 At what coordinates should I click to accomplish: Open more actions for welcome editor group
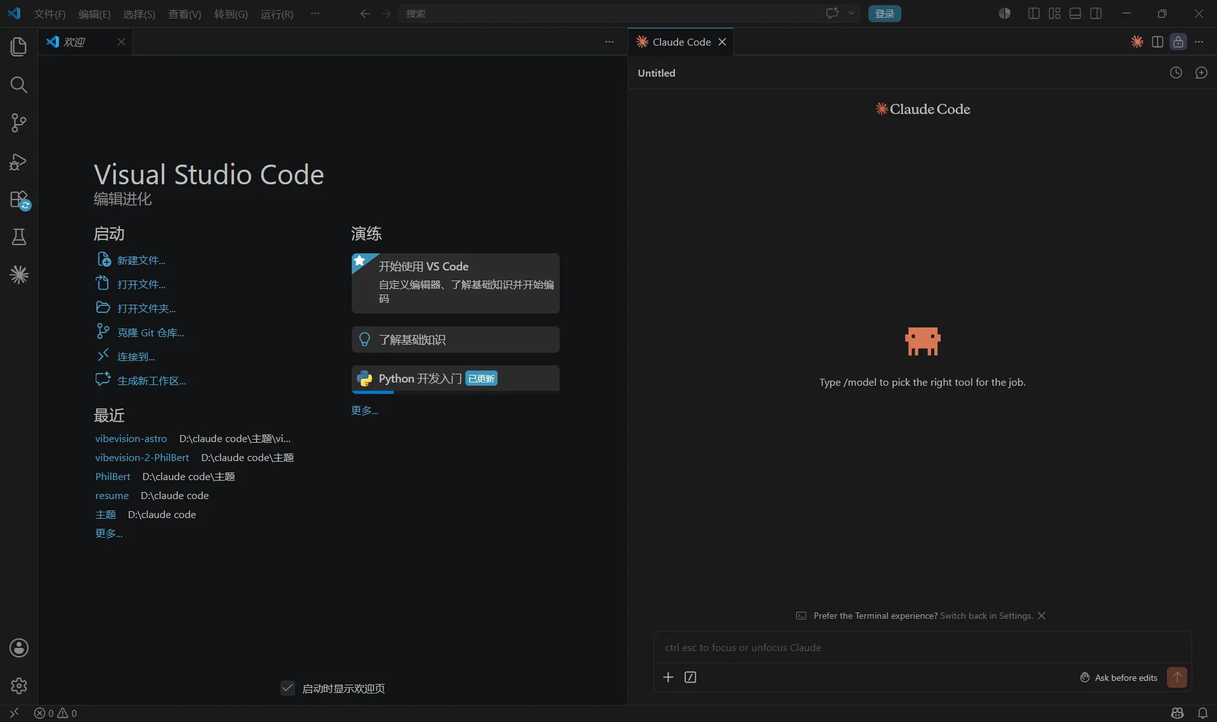click(609, 42)
